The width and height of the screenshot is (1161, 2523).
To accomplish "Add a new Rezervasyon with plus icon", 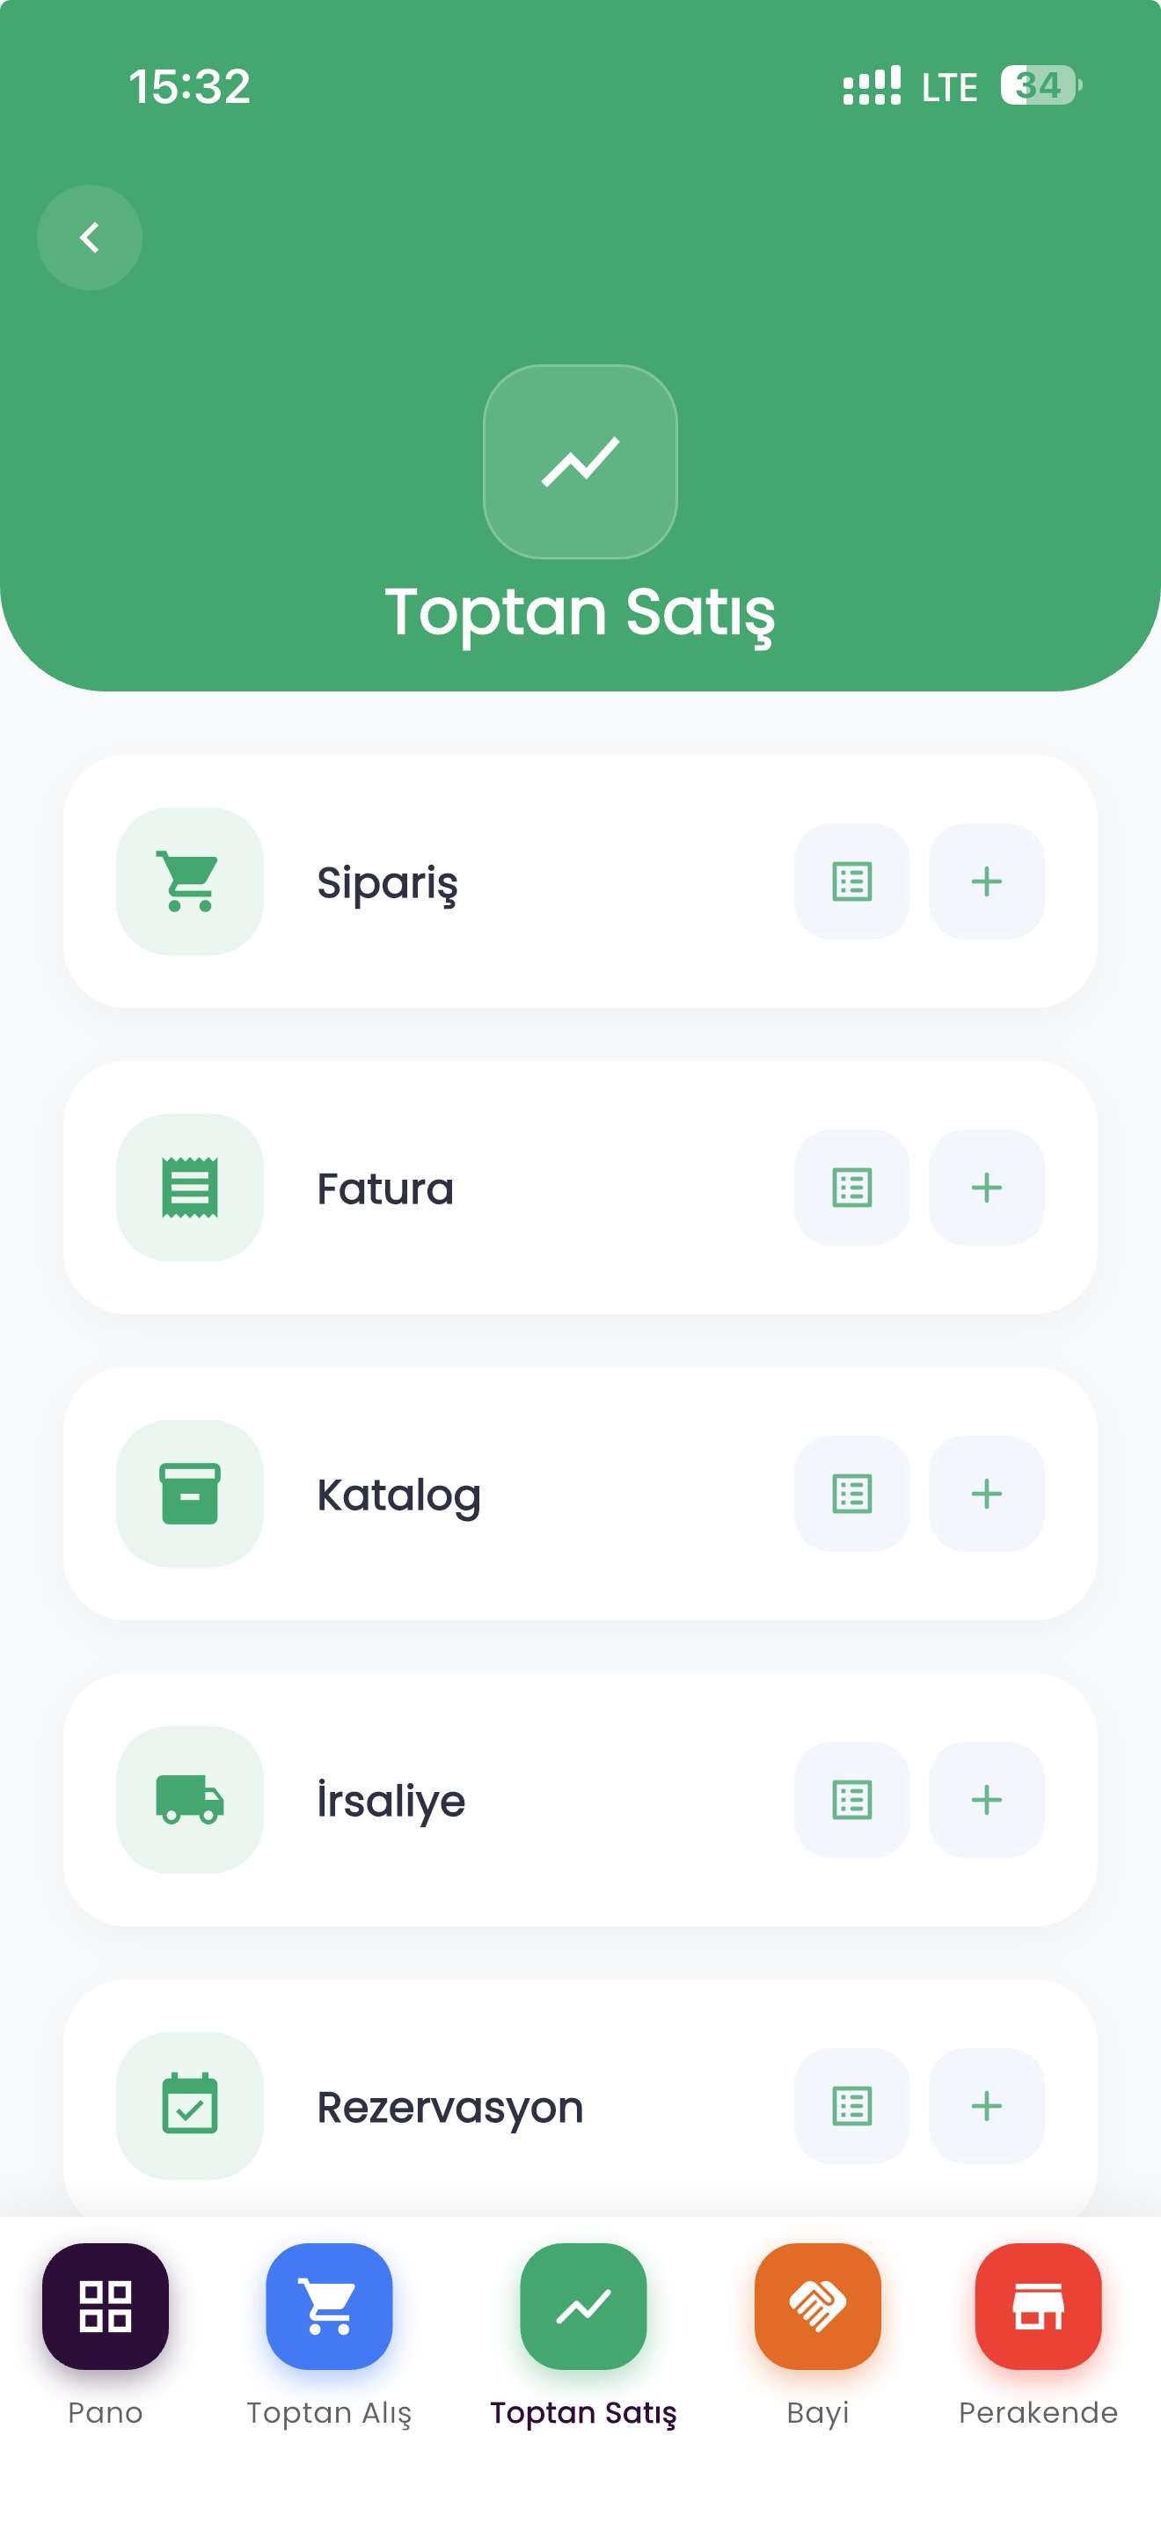I will click(x=986, y=2106).
